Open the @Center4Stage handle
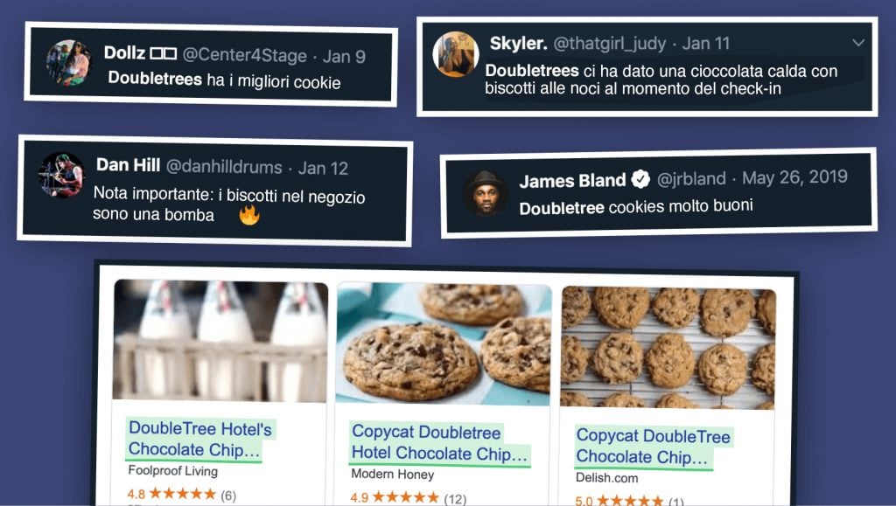 (x=245, y=55)
